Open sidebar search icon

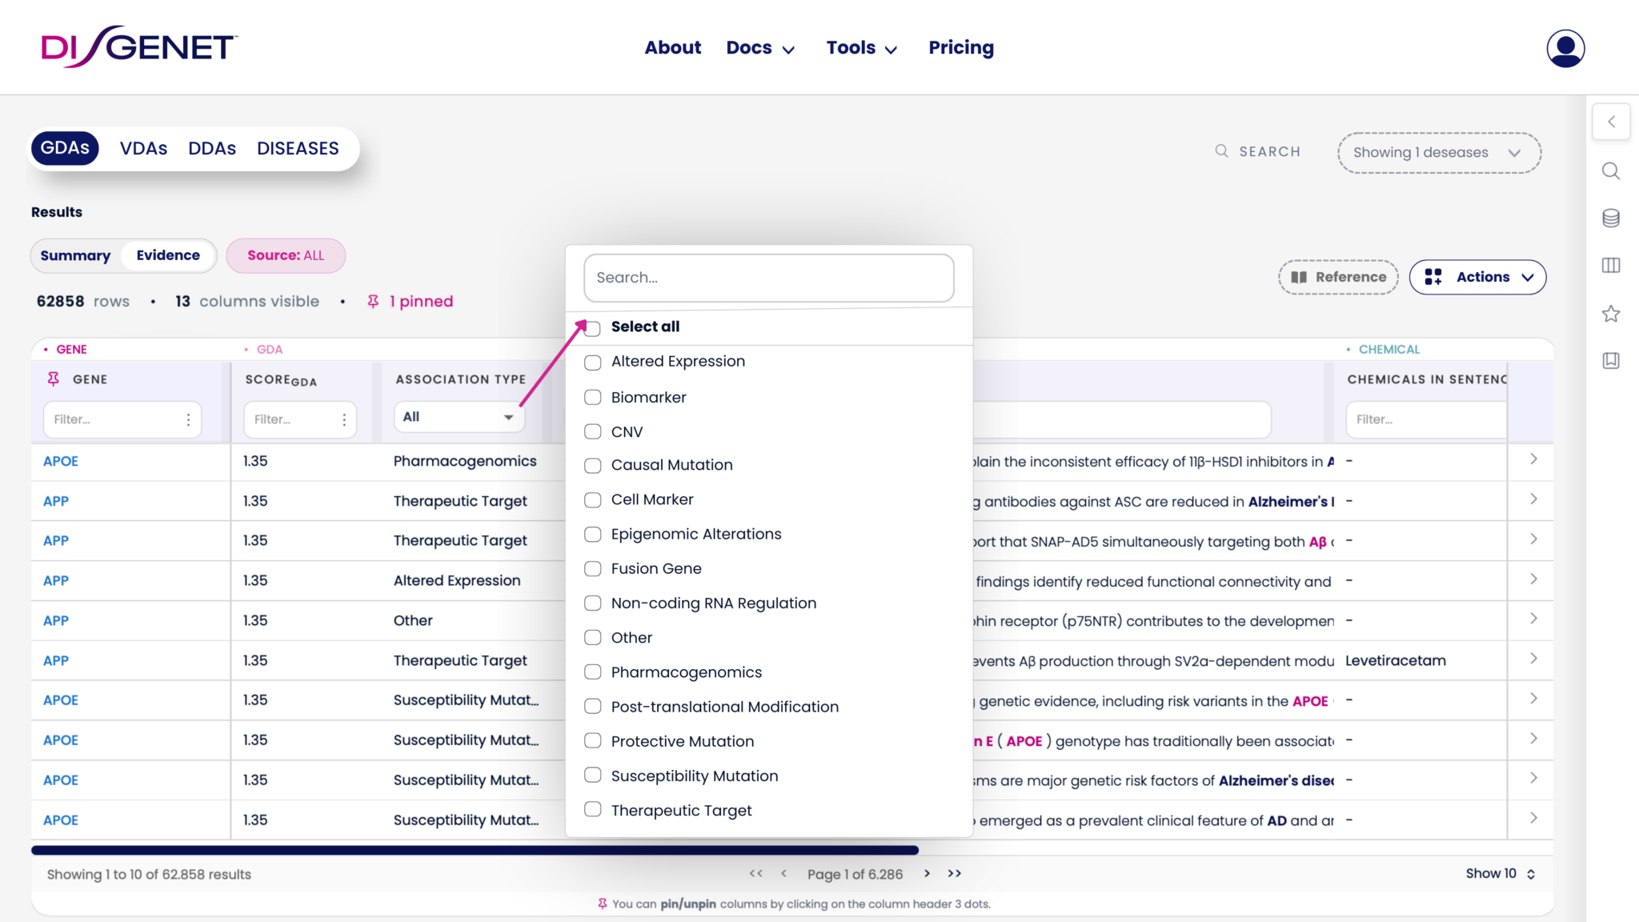(x=1611, y=171)
